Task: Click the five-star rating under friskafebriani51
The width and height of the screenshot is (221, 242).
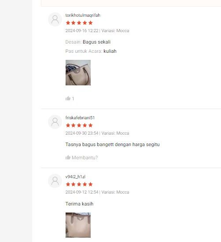Action: (79, 125)
